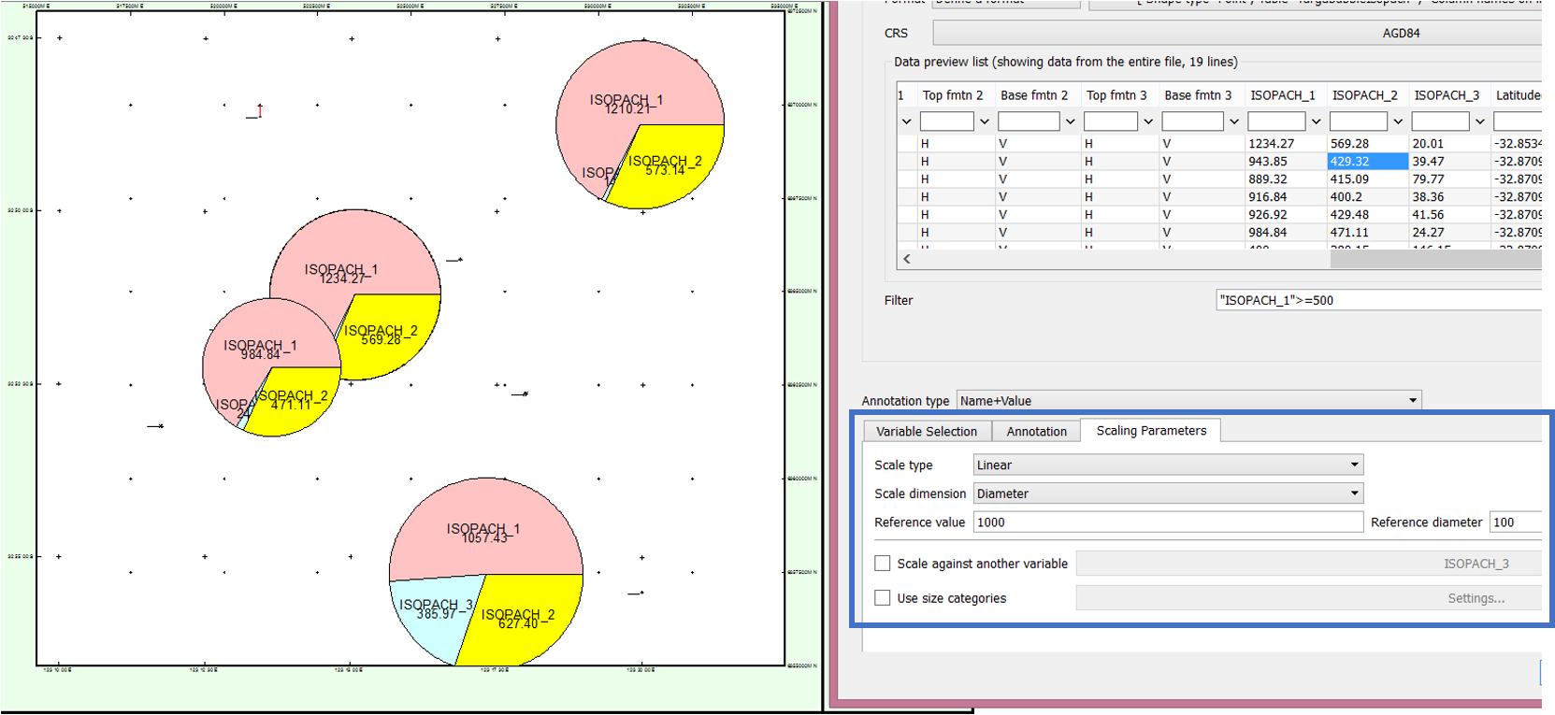Expand the Annotation type dropdown
Viewport: 1555px width, 715px height.
[x=1412, y=401]
